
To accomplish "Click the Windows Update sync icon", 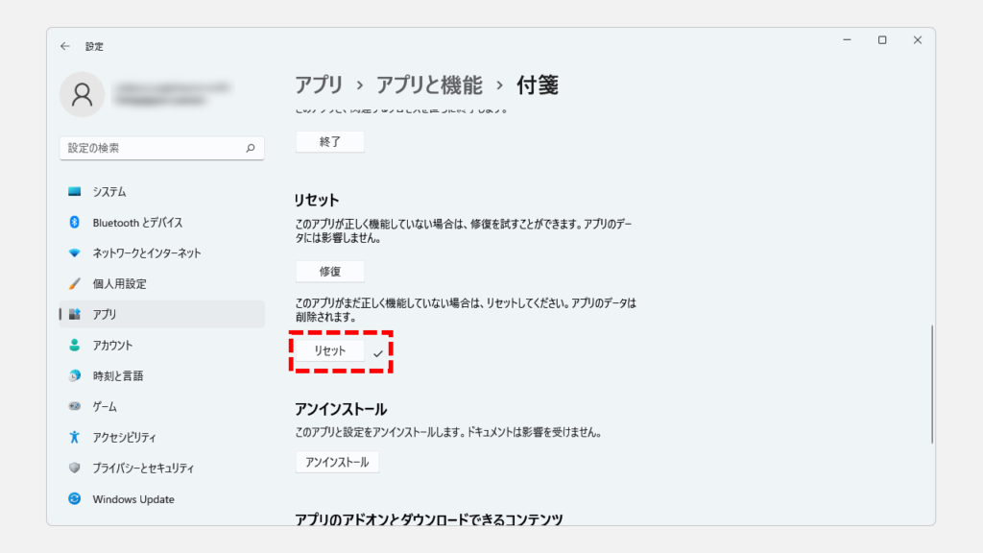I will tap(75, 499).
